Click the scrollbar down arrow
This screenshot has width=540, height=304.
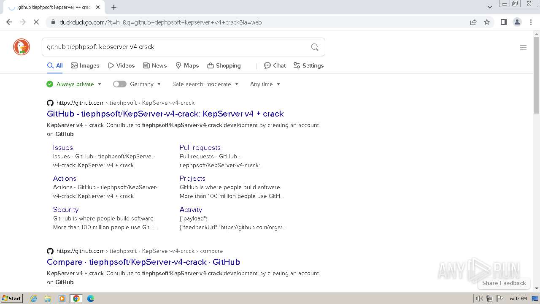(x=537, y=288)
